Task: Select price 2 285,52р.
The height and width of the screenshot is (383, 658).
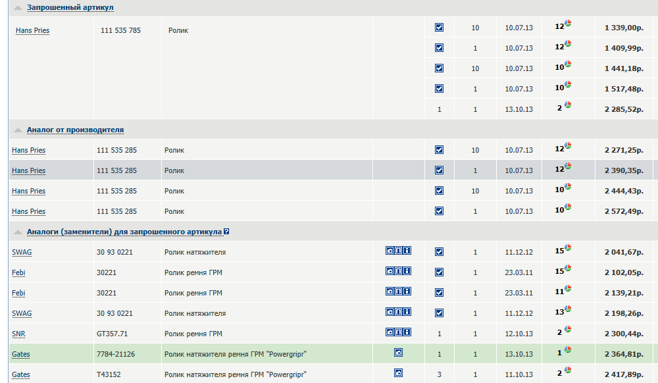Action: click(x=624, y=109)
